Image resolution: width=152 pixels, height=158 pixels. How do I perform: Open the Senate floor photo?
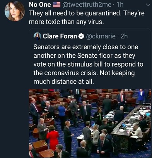[90, 123]
